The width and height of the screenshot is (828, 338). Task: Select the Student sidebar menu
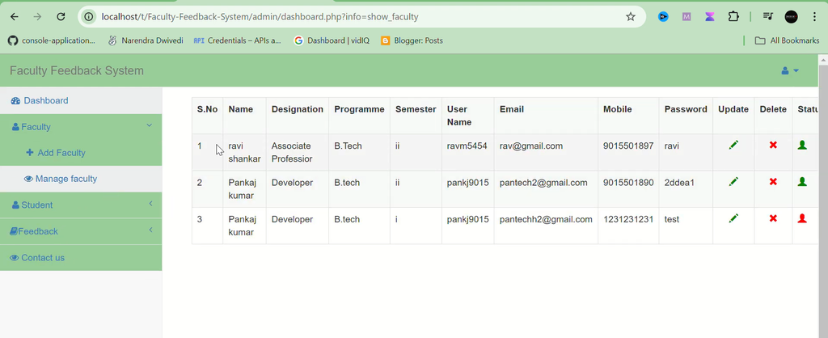coord(81,205)
